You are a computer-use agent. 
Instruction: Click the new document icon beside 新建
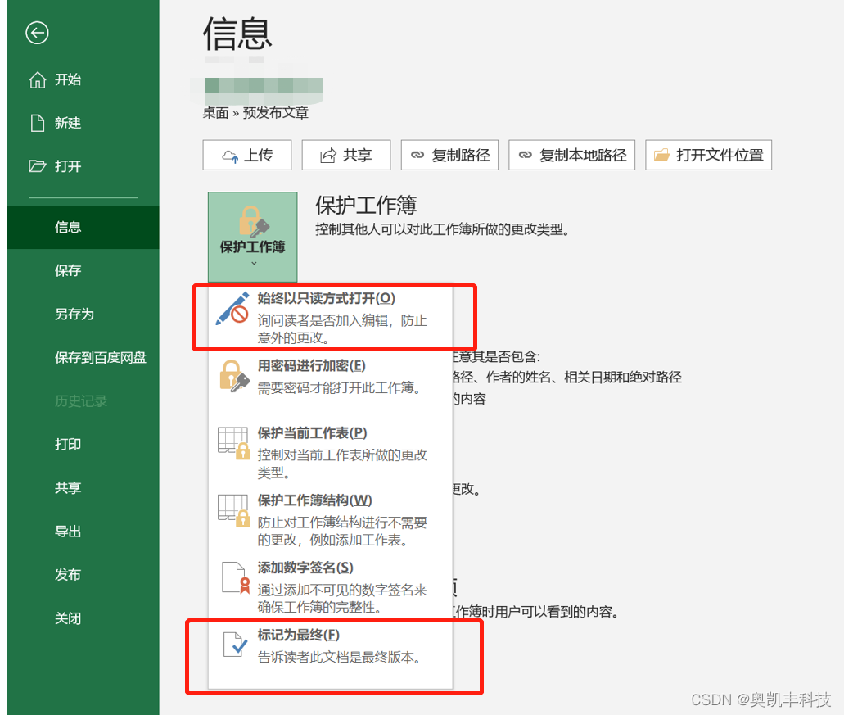tap(37, 123)
